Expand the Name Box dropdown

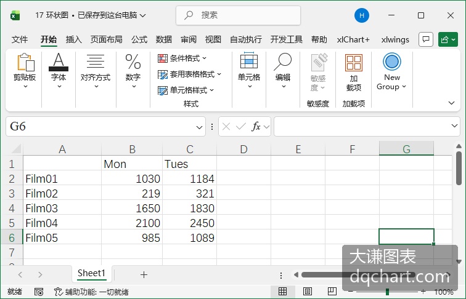pos(199,127)
